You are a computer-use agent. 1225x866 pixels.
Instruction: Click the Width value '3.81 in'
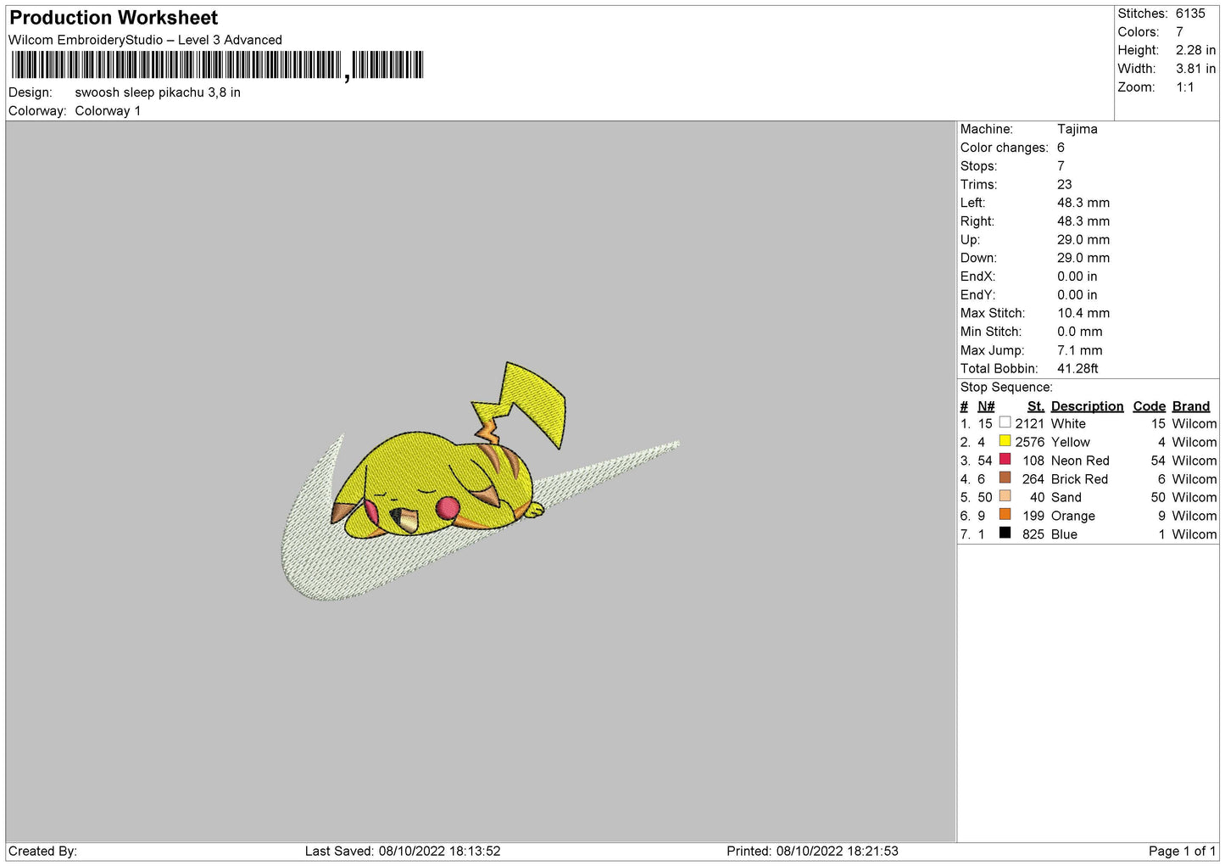(1195, 69)
